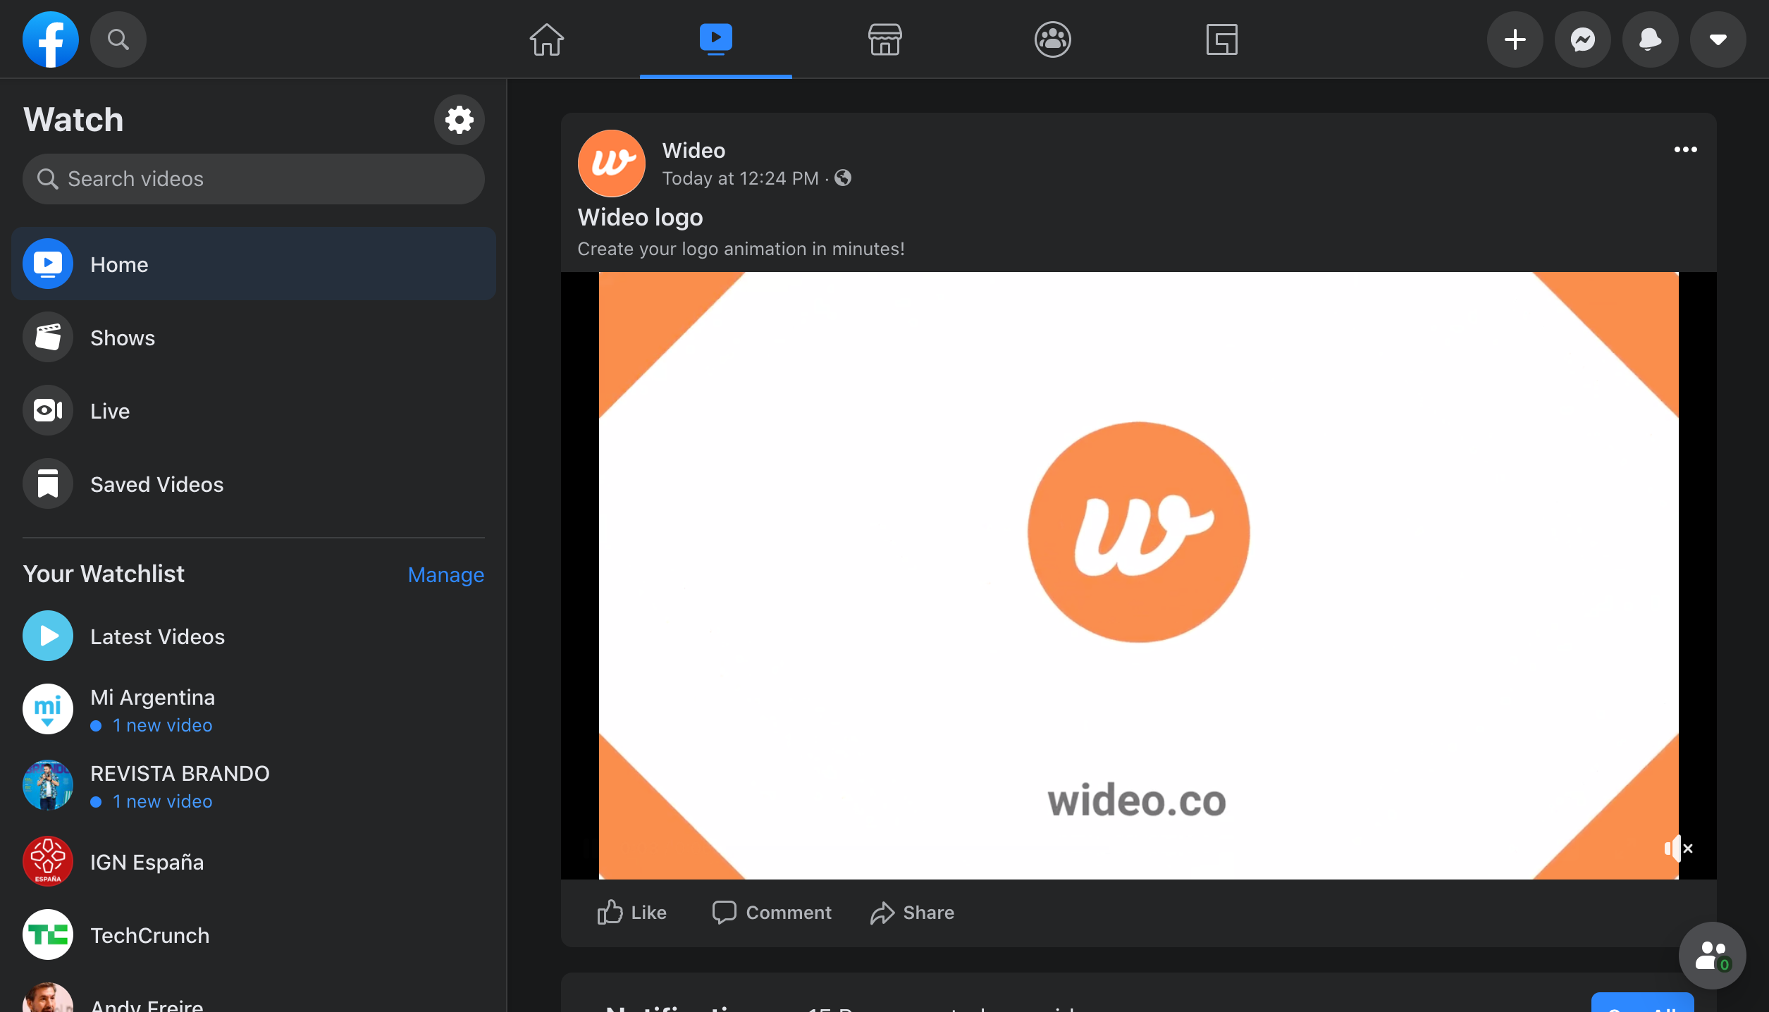Click the Manage watchlist link
The height and width of the screenshot is (1012, 1769).
(446, 575)
